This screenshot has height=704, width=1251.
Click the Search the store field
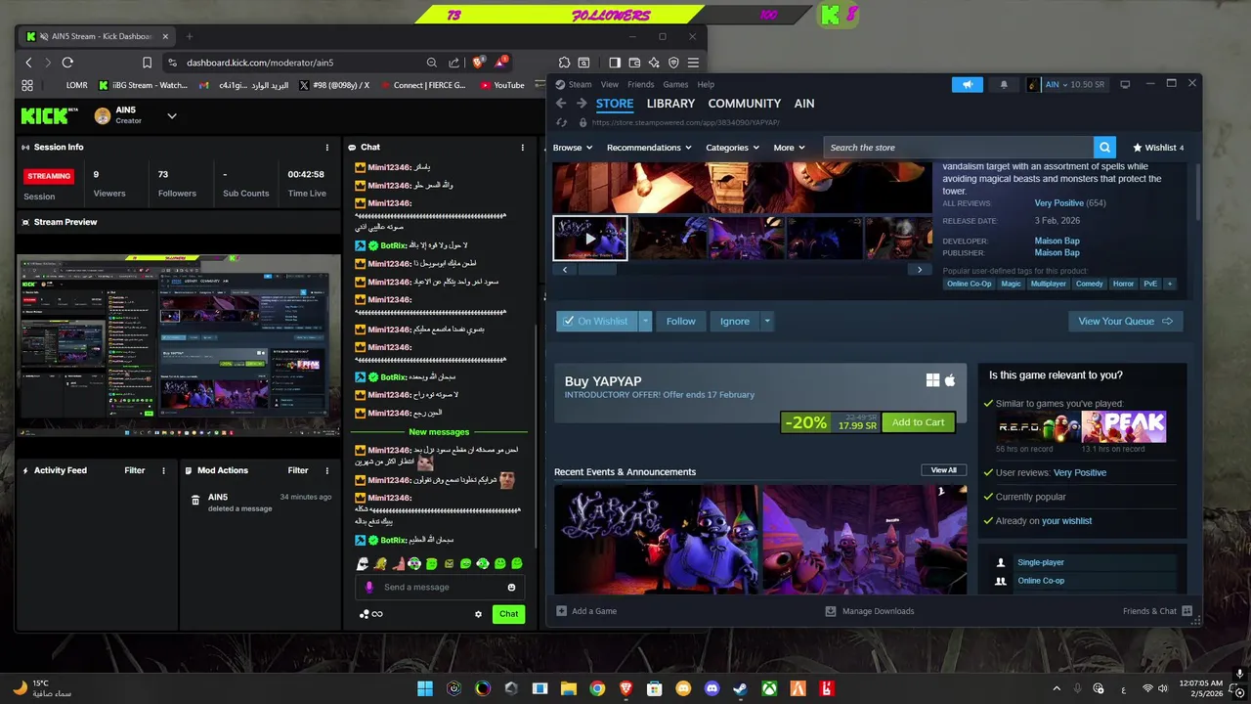958,148
